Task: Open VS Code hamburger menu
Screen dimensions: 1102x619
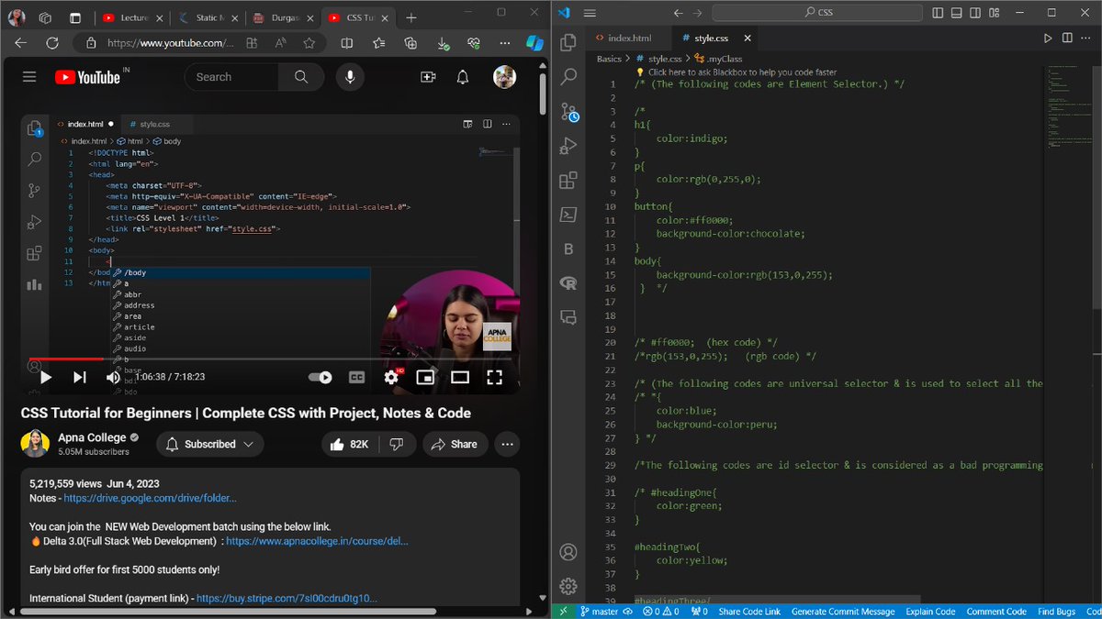Action: 590,13
